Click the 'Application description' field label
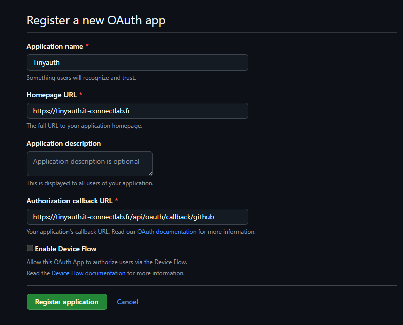 (x=63, y=143)
